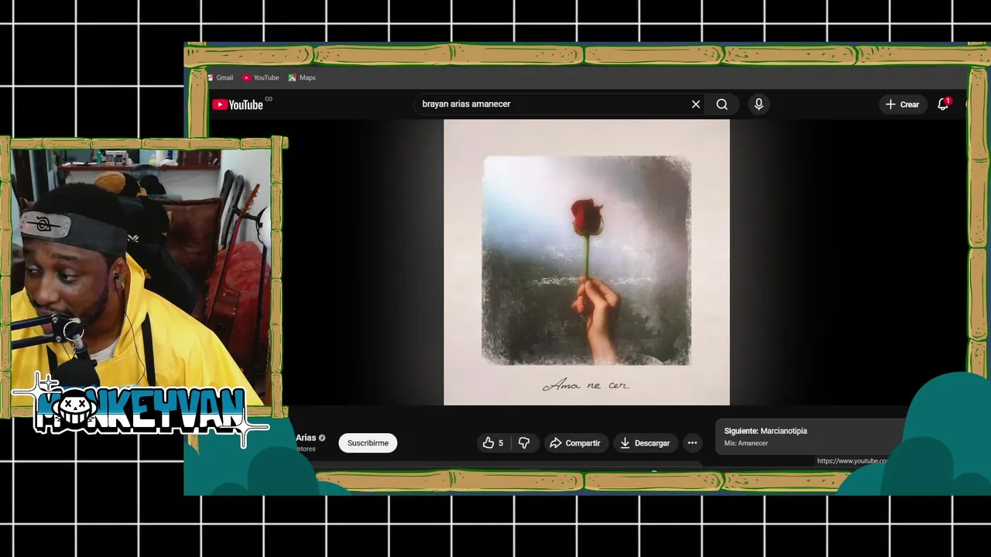Screen dimensions: 991x557
Task: Run search with magnifier icon
Action: pos(722,104)
